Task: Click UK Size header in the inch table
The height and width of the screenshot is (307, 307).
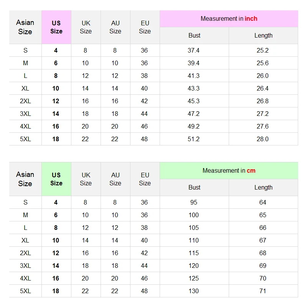Action: click(86, 27)
